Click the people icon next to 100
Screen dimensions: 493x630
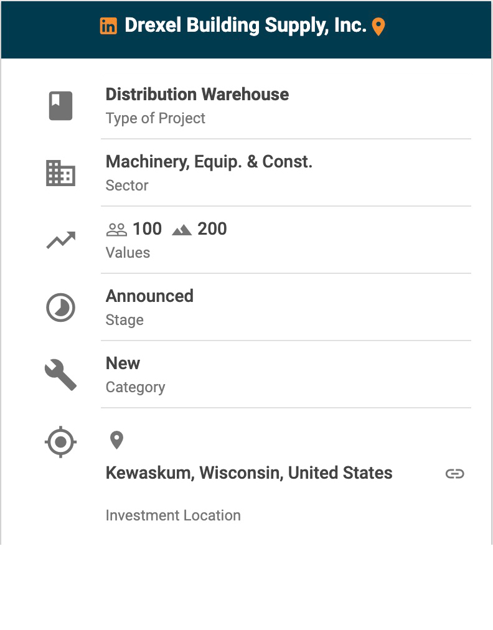(x=116, y=230)
